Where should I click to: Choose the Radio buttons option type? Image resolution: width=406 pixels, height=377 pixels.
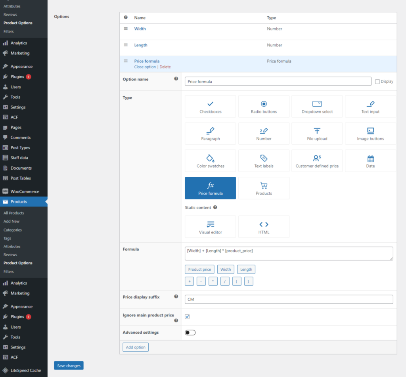264,106
